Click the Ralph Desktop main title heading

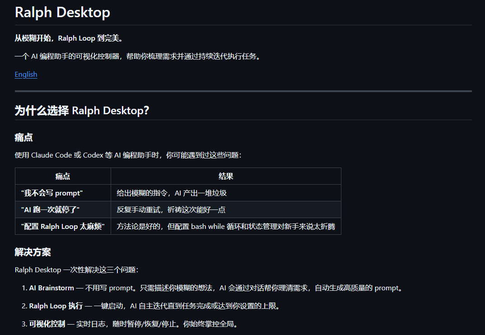62,12
